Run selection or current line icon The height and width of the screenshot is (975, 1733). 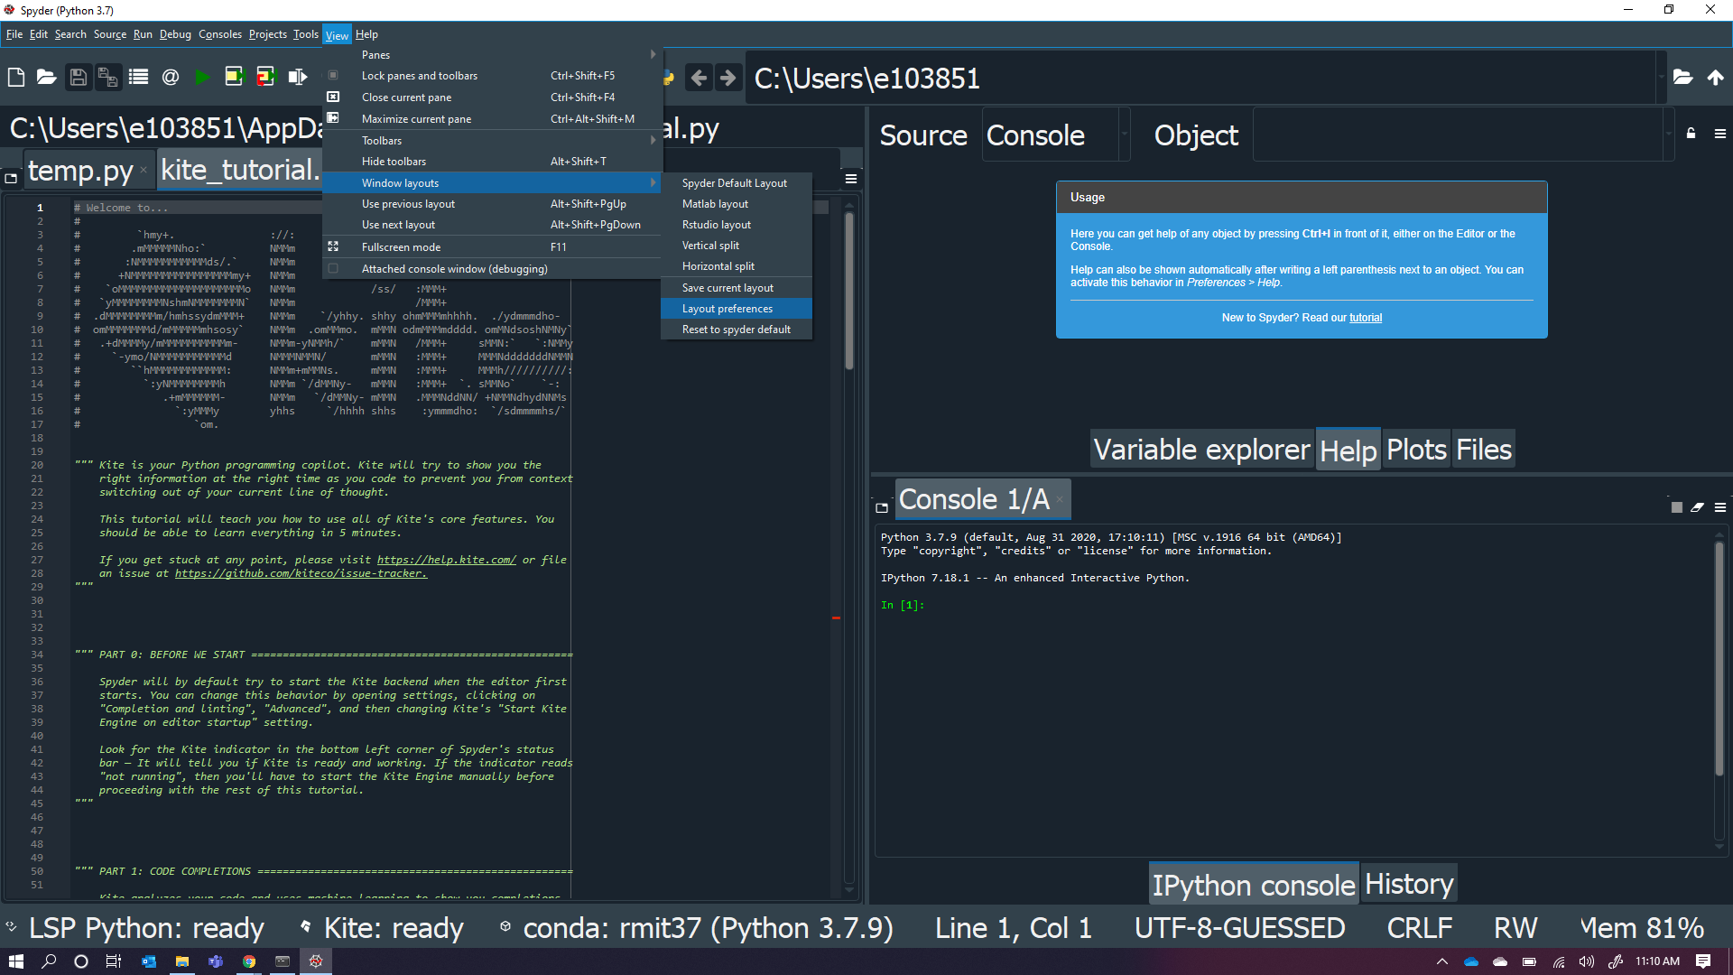(297, 78)
